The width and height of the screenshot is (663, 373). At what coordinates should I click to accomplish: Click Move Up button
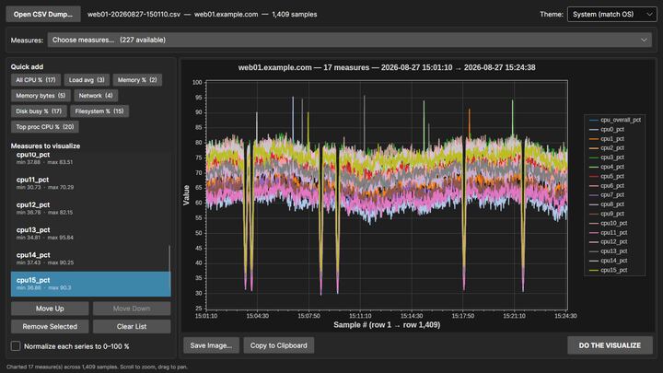50,309
